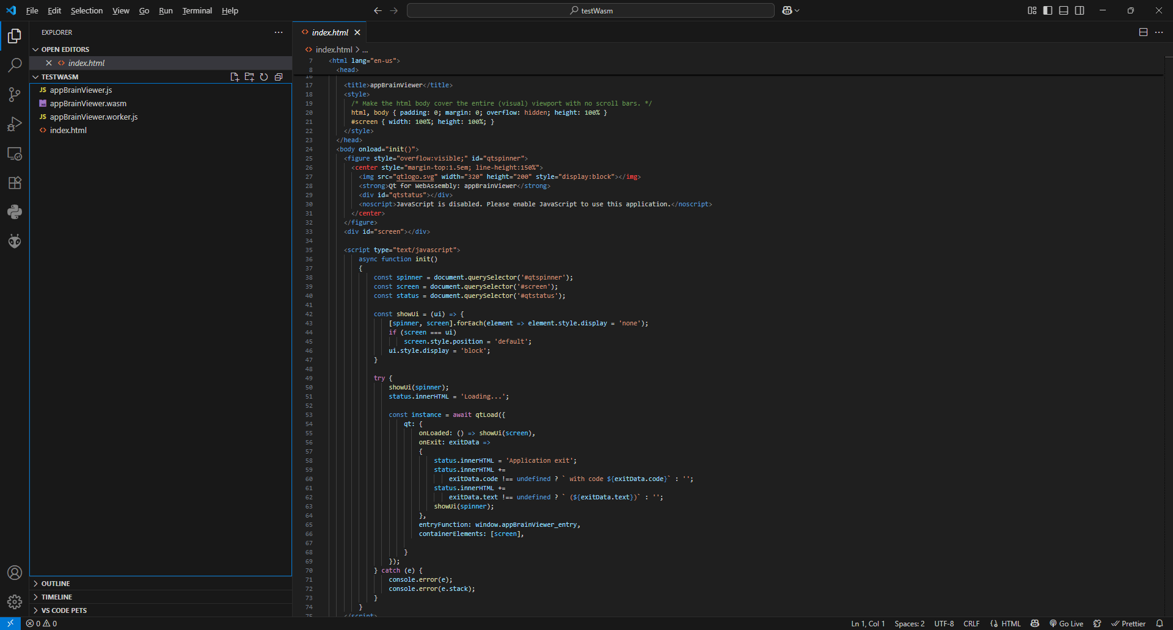1173x630 pixels.
Task: Open Source Control view
Action: tap(15, 95)
